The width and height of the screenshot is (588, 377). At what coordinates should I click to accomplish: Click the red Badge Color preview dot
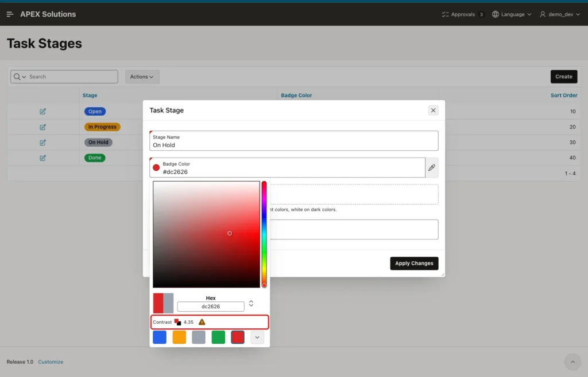[156, 167]
